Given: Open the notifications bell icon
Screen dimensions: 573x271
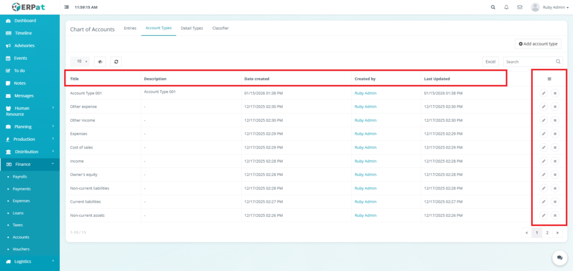Looking at the screenshot, I should (x=506, y=7).
